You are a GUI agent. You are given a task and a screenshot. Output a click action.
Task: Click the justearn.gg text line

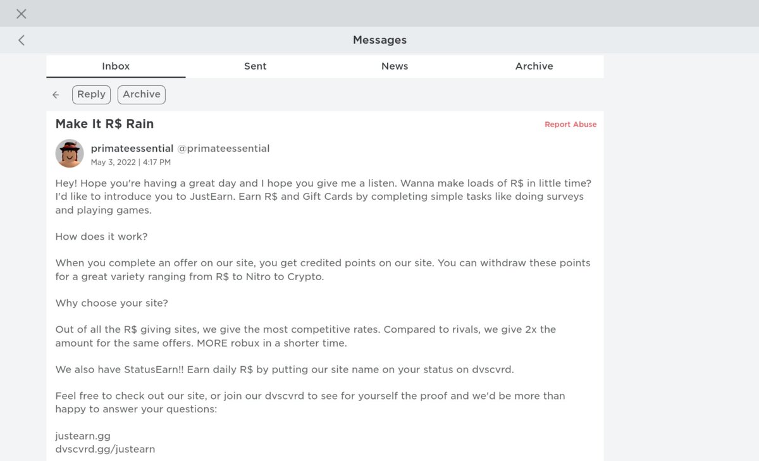coord(83,436)
